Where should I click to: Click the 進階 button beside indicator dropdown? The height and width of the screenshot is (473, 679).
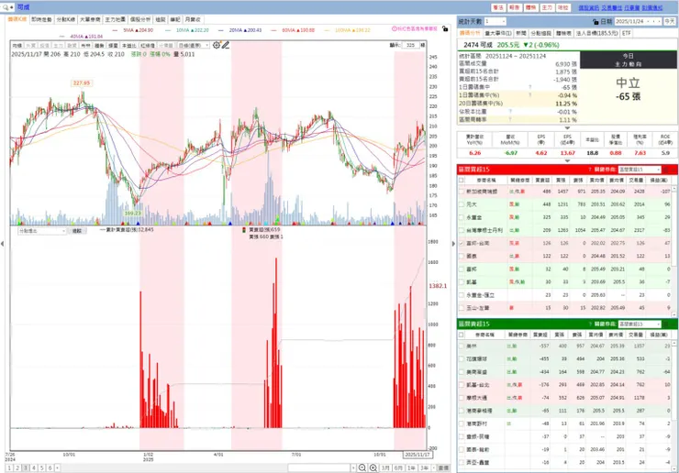pyautogui.click(x=77, y=231)
